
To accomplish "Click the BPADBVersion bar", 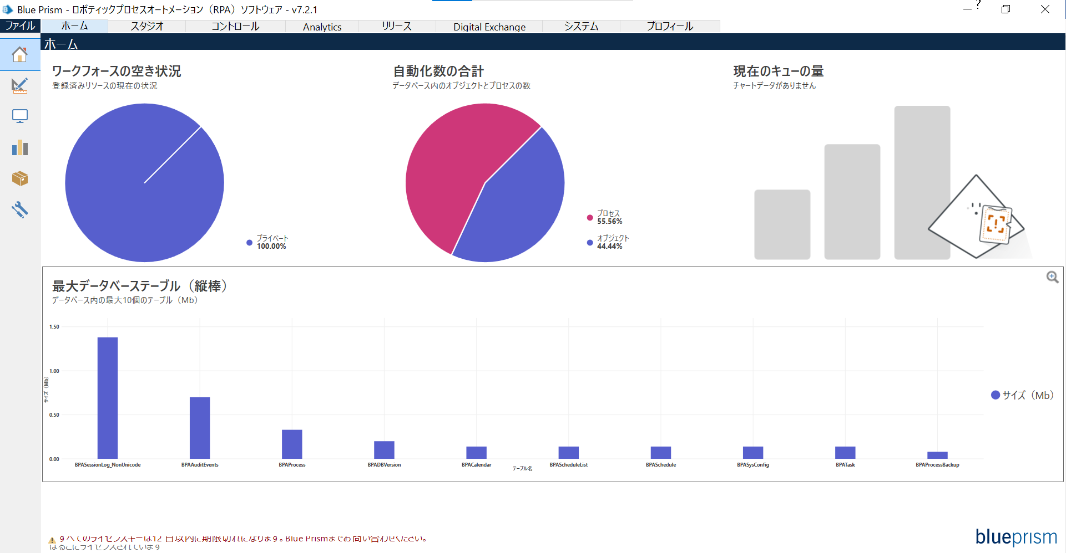I will [384, 450].
